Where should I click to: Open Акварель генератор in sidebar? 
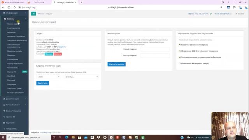pos(16,36)
